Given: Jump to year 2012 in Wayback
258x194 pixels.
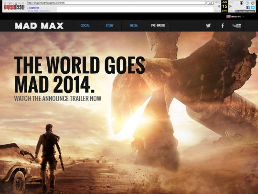Looking at the screenshot, I should [217, 11].
